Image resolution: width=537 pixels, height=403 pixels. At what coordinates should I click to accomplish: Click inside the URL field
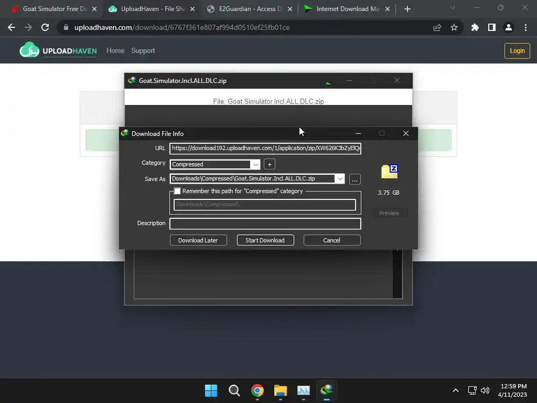265,149
